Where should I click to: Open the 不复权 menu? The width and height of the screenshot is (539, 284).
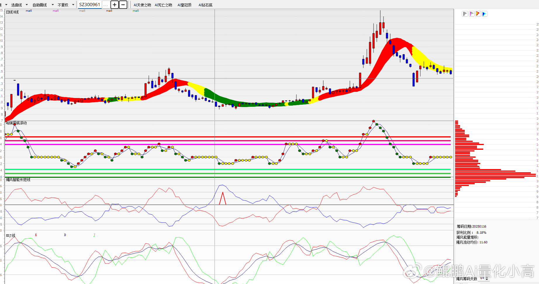63,5
